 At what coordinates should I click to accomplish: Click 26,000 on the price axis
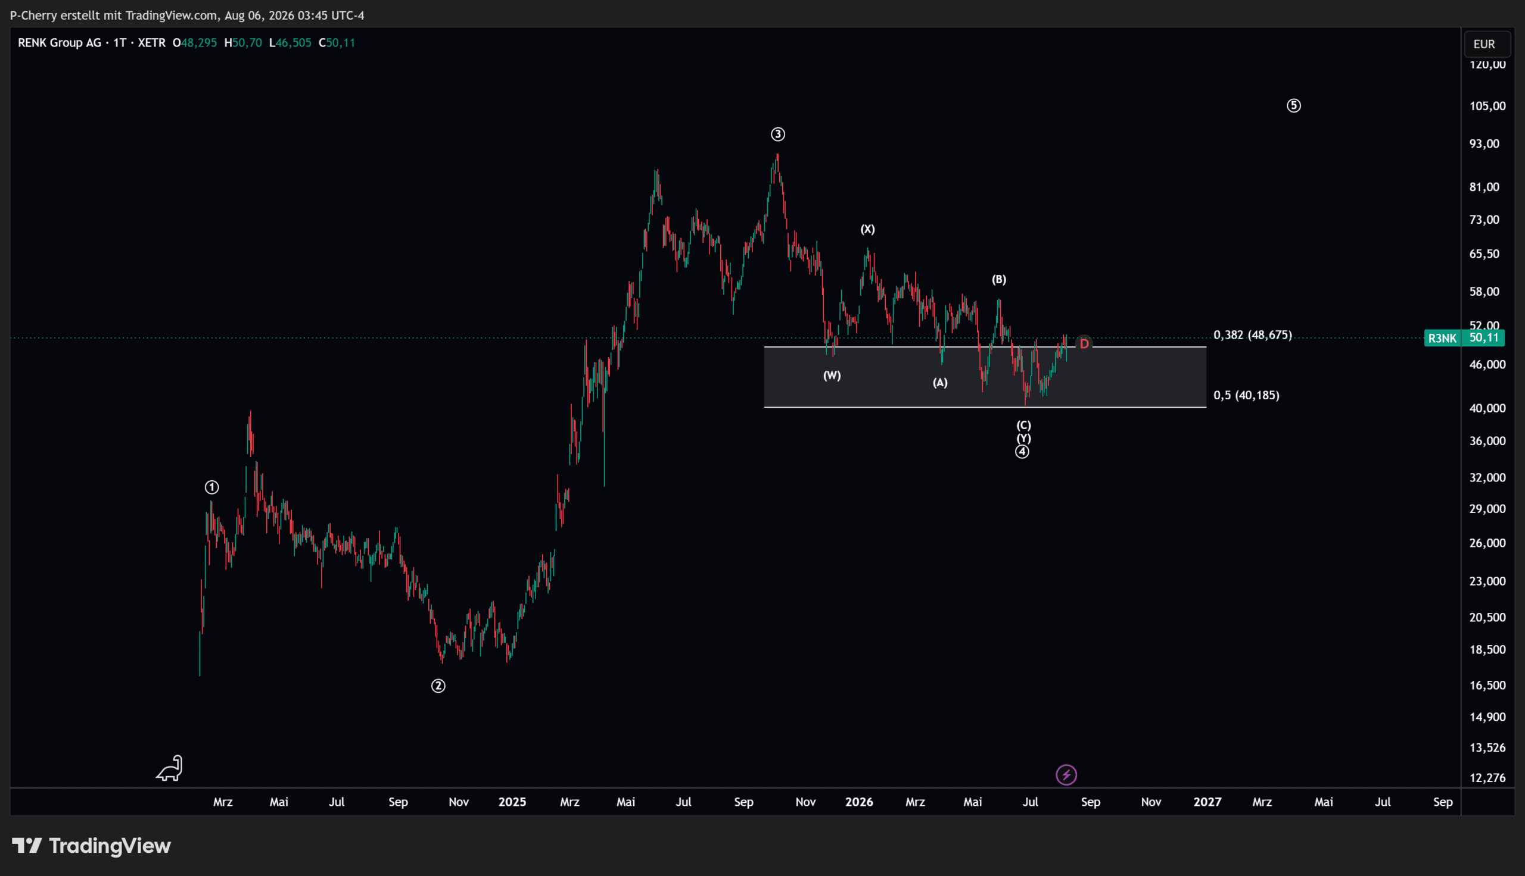pyautogui.click(x=1487, y=543)
